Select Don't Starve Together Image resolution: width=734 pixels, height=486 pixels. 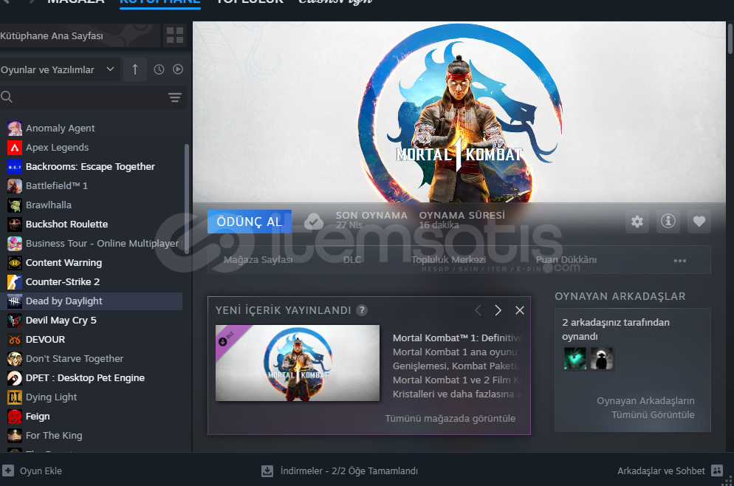(x=91, y=359)
